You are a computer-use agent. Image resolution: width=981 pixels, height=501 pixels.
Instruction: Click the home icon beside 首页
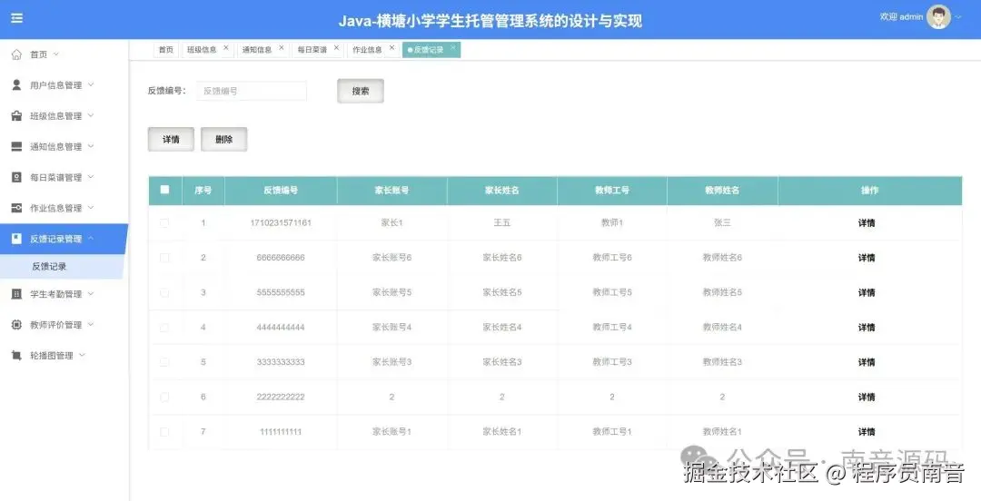pos(17,54)
